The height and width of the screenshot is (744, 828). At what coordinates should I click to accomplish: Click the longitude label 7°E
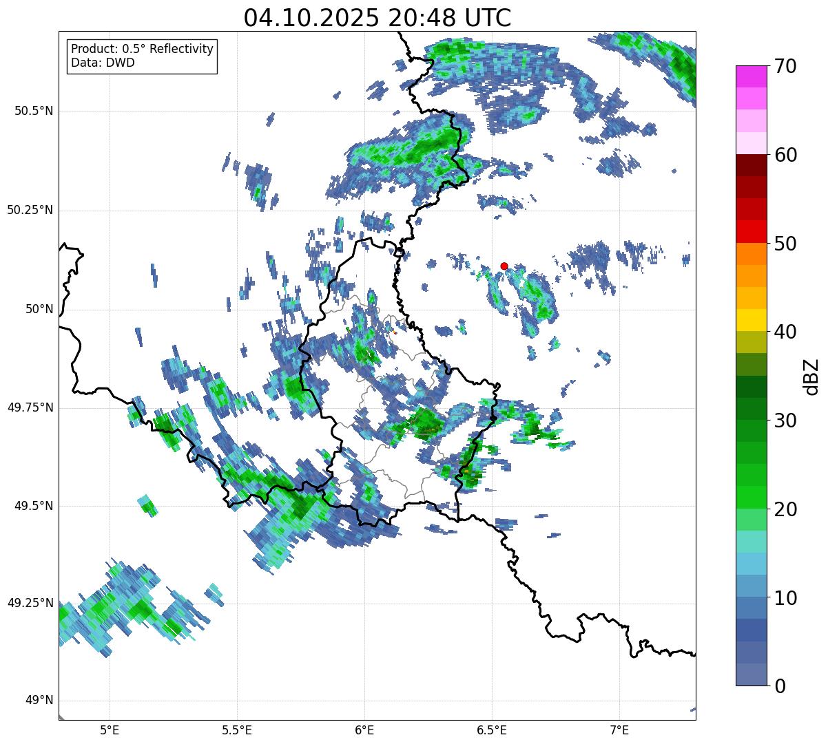point(619,730)
